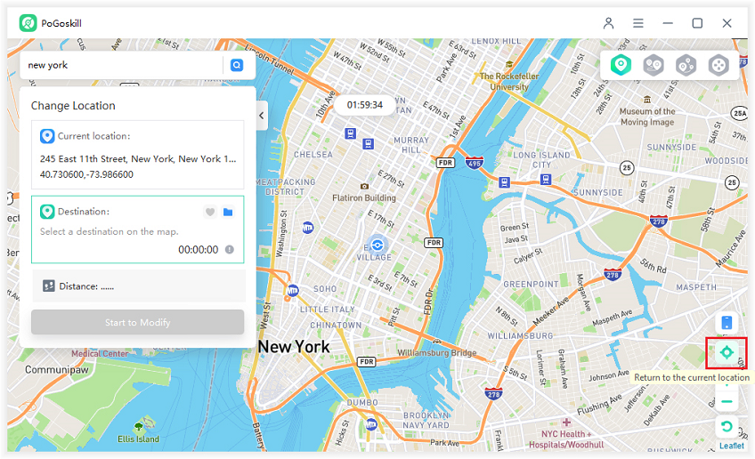Click the blue search icon
The width and height of the screenshot is (755, 459).
coord(236,65)
